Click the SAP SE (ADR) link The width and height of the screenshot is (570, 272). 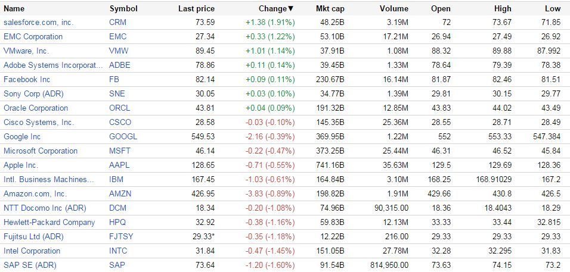pyautogui.click(x=29, y=265)
